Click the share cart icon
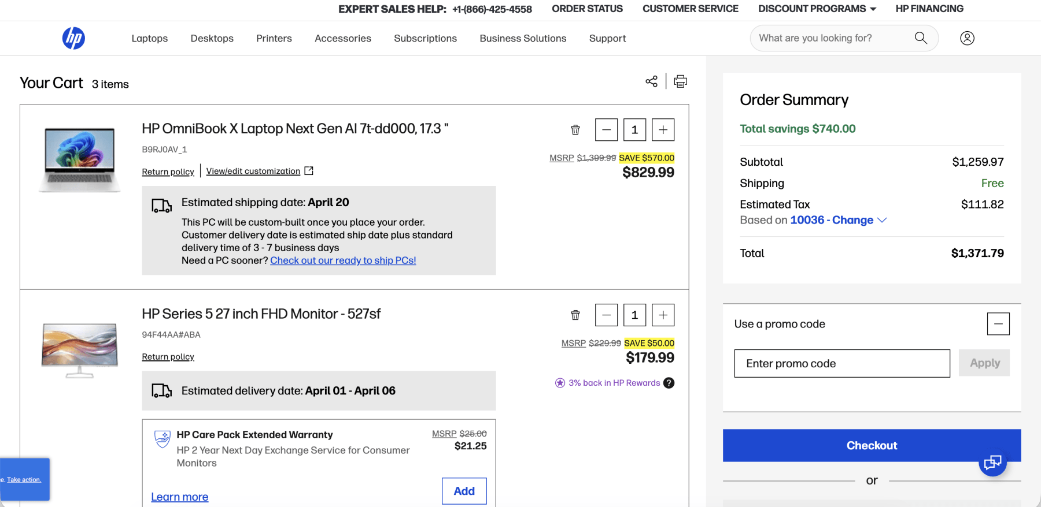The width and height of the screenshot is (1041, 507). (651, 81)
